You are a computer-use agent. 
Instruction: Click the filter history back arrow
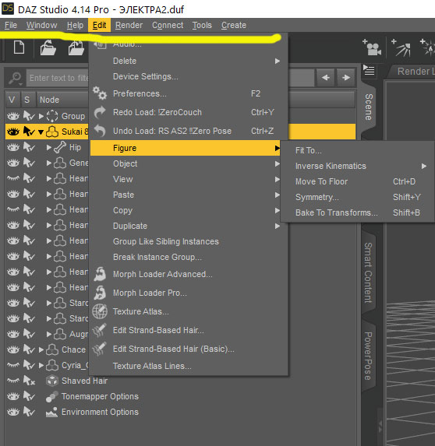click(x=326, y=77)
